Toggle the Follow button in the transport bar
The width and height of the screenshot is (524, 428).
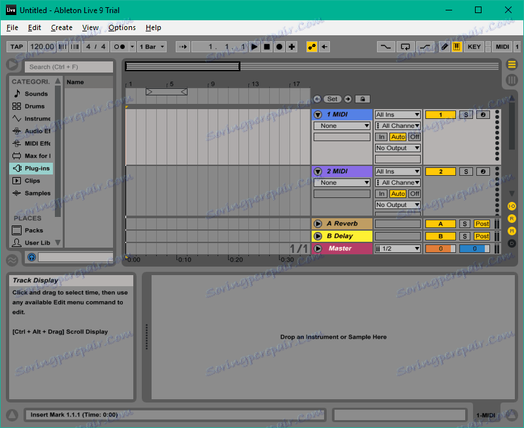pos(183,47)
